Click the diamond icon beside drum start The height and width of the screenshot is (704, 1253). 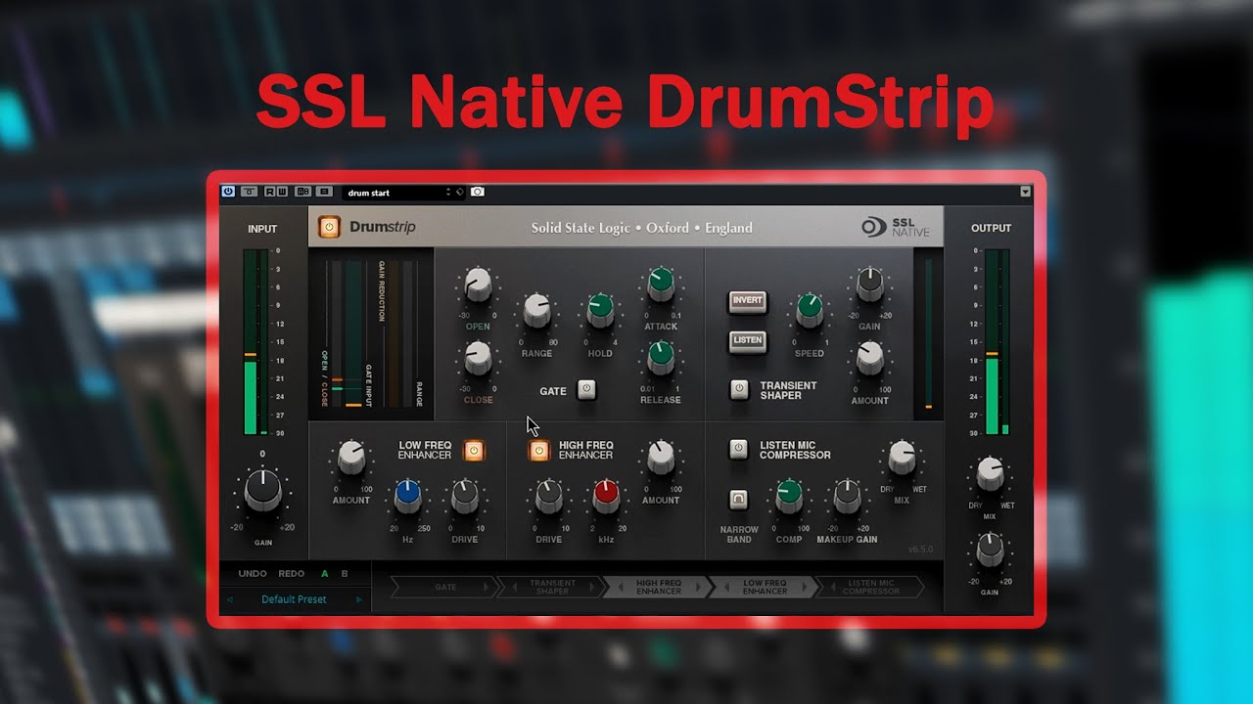point(460,192)
